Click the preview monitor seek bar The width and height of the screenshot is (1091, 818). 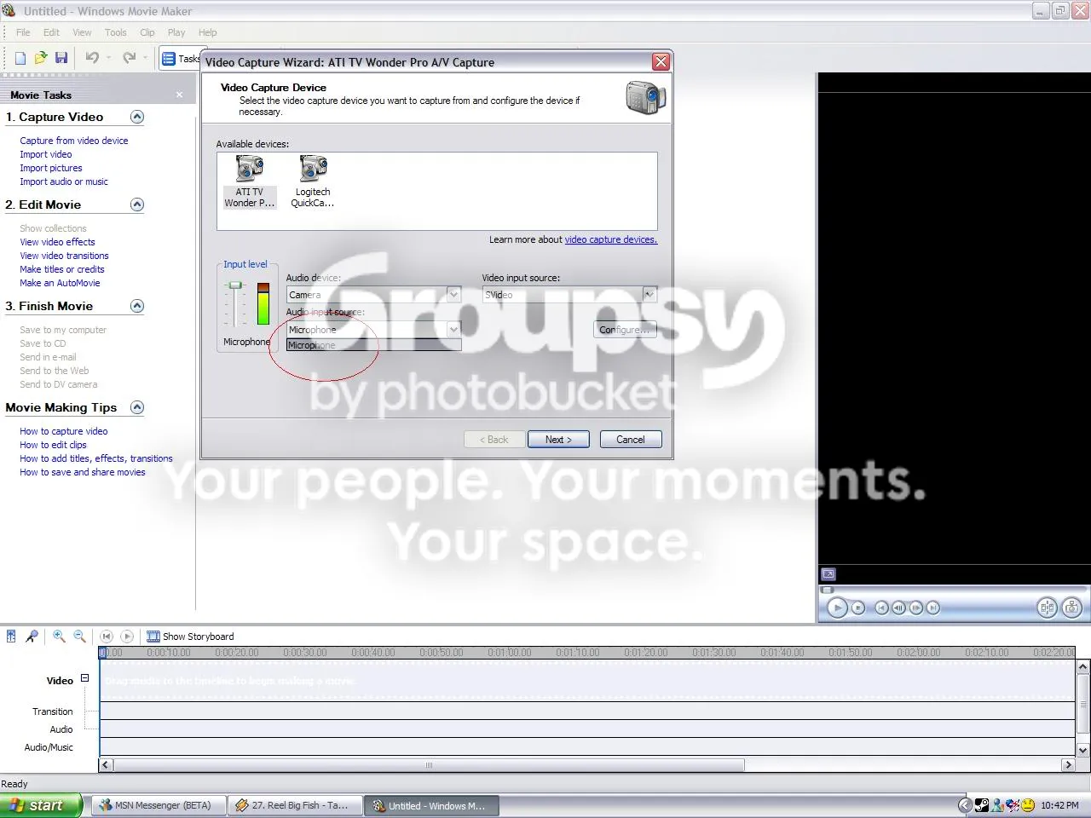pyautogui.click(x=953, y=590)
